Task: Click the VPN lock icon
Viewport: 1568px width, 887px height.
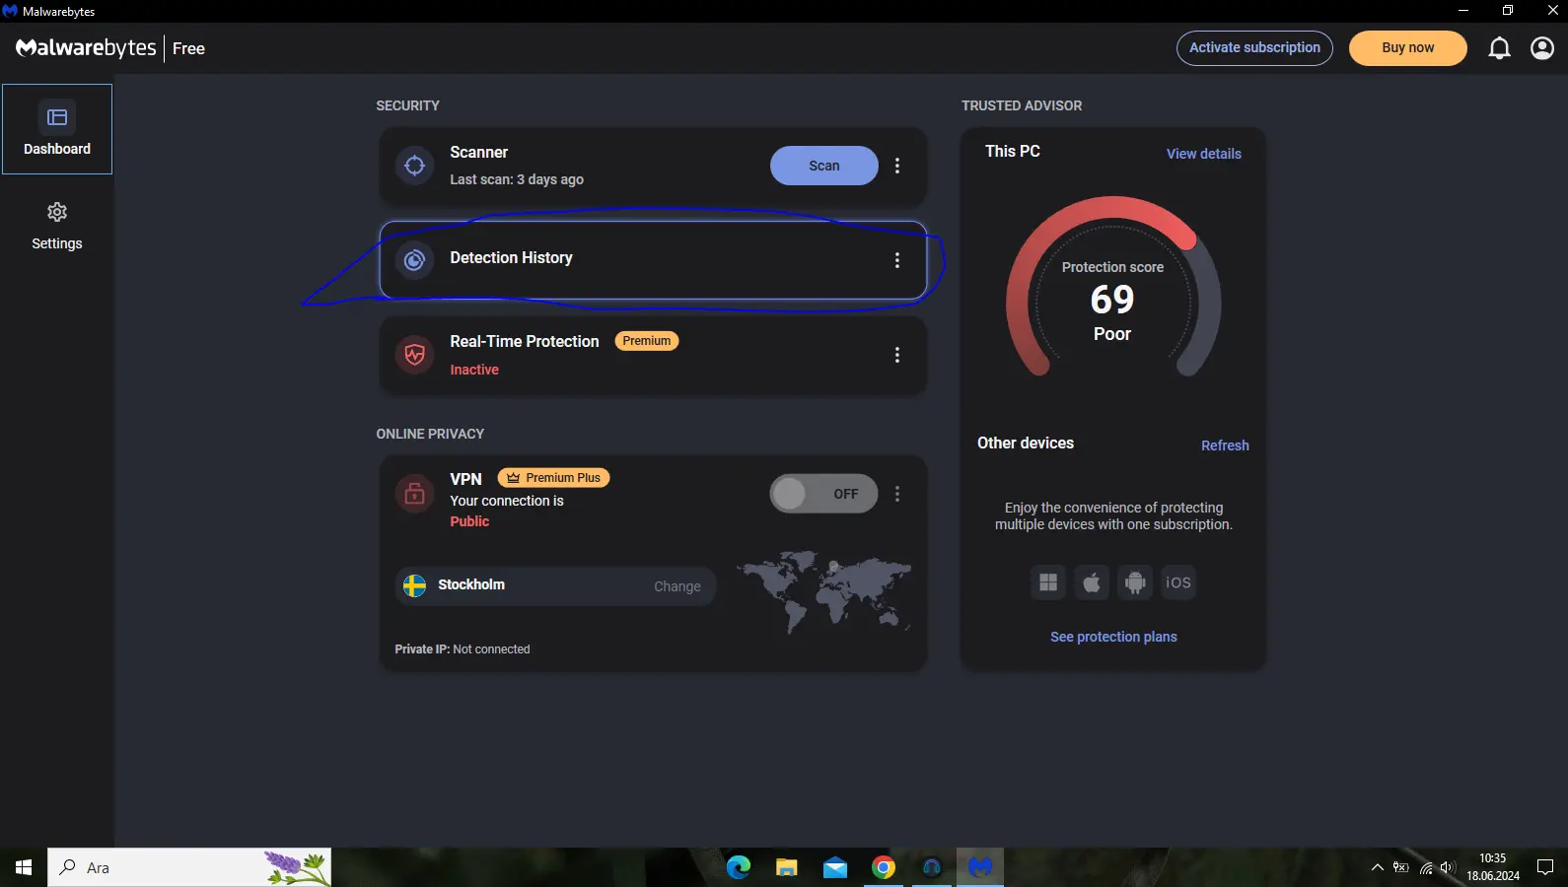Action: tap(415, 493)
